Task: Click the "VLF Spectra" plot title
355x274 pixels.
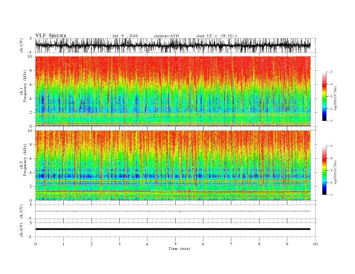Action: [x=51, y=35]
